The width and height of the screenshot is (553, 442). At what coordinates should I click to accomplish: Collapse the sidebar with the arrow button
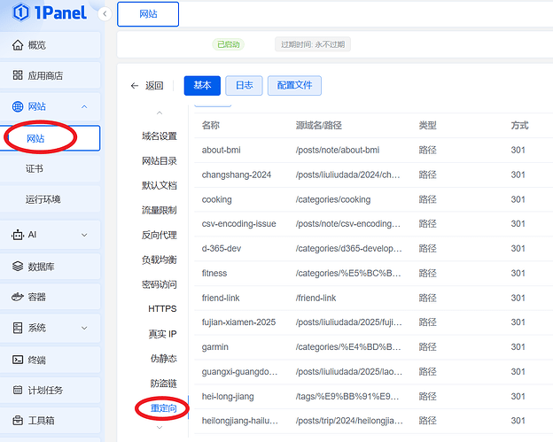coord(105,14)
